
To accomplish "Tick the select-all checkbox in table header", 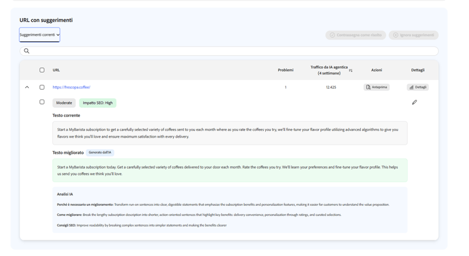I will [42, 70].
